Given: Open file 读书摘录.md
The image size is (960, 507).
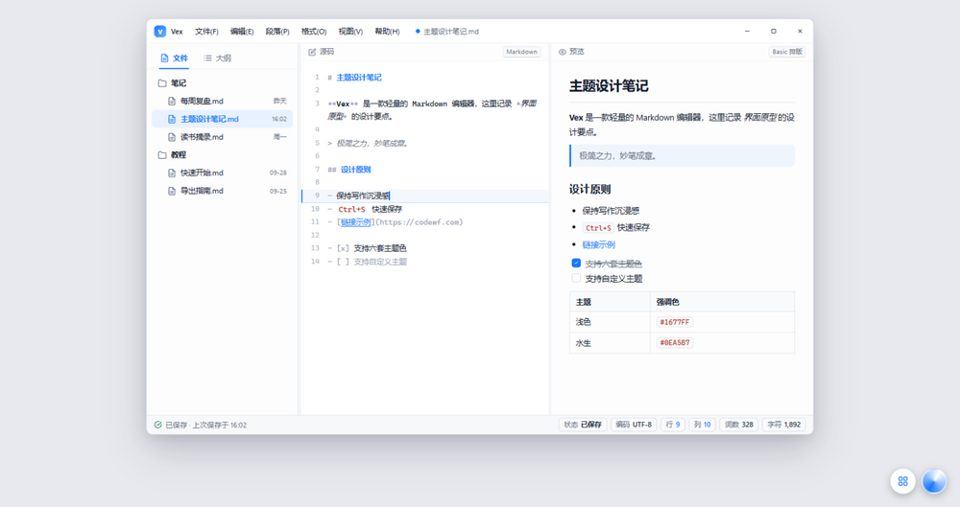Looking at the screenshot, I should 223,137.
